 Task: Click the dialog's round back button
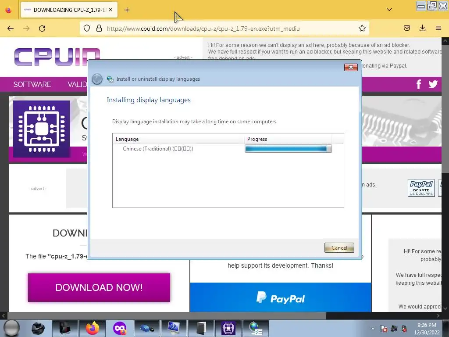(x=97, y=79)
